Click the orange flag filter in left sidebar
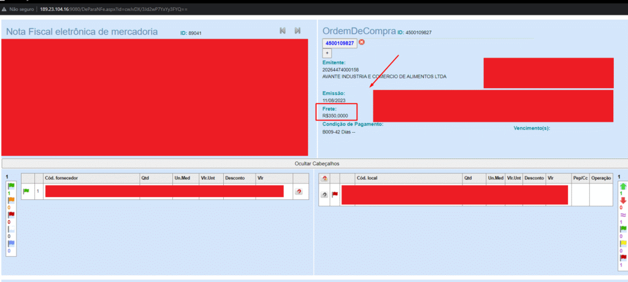628x282 pixels. coord(9,201)
